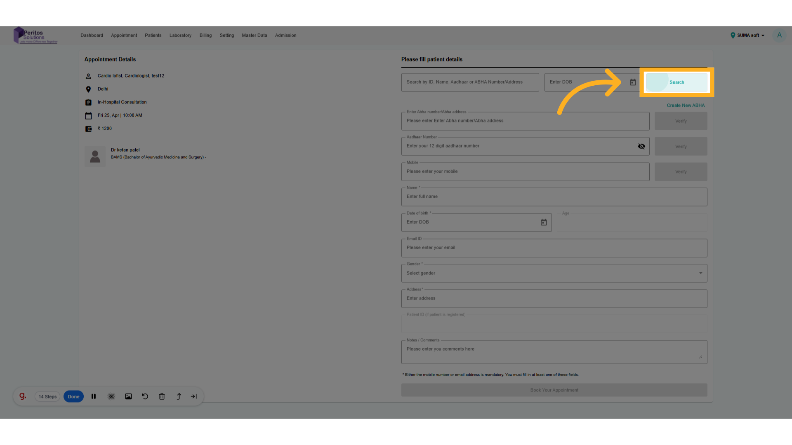Click the trash icon in the bottom toolbar

coord(162,396)
